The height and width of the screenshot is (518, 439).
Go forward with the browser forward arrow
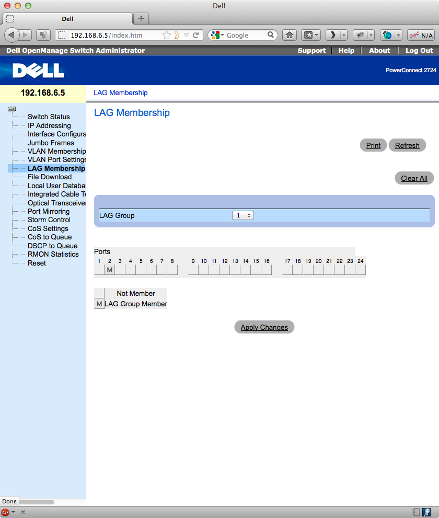pyautogui.click(x=26, y=35)
